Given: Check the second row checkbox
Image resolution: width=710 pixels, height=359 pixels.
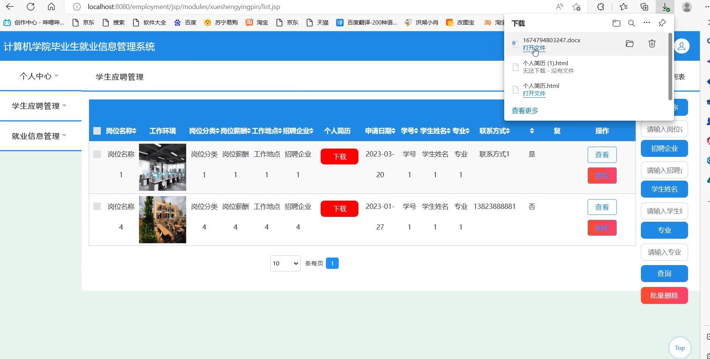Looking at the screenshot, I should pos(97,207).
